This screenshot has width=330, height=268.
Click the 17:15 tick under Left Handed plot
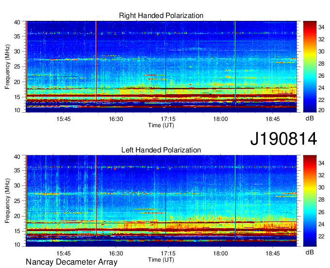pyautogui.click(x=168, y=253)
